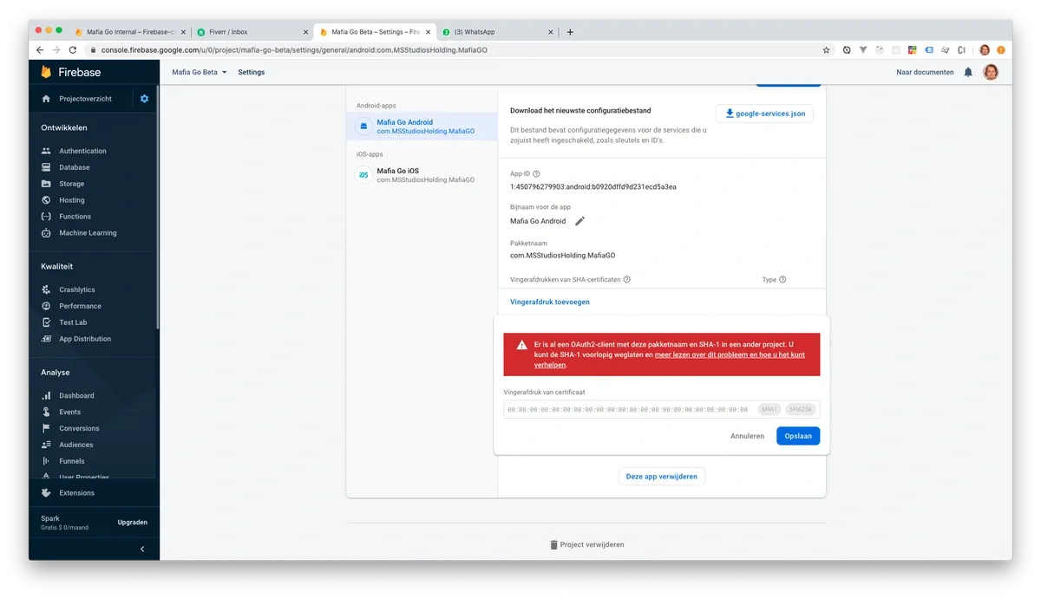
Task: Click SHA-certificaten help question icon
Action: click(x=626, y=280)
